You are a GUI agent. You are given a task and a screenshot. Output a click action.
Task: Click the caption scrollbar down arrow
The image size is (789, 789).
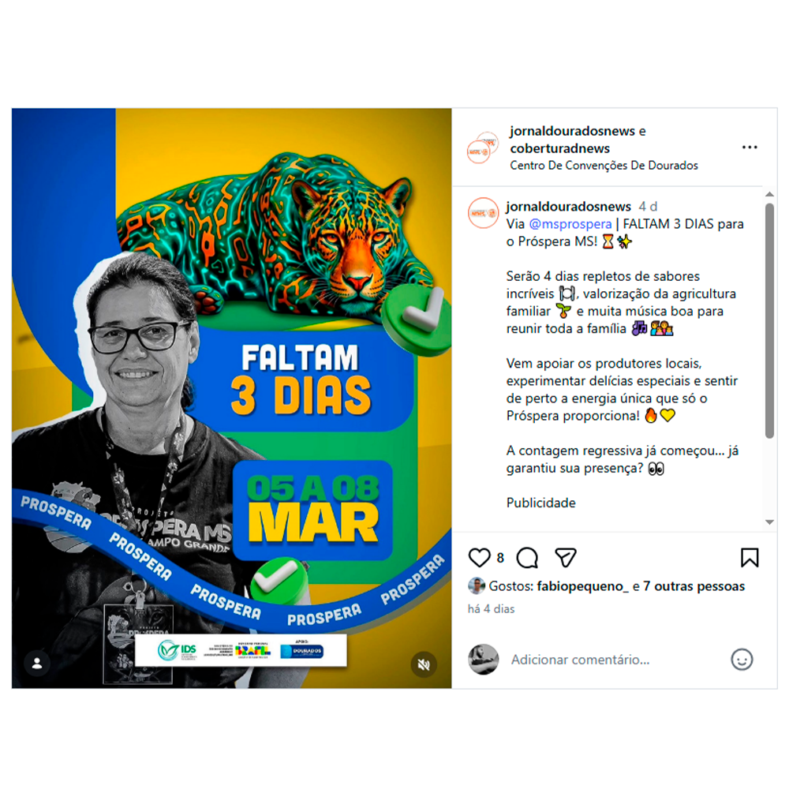pos(769,522)
